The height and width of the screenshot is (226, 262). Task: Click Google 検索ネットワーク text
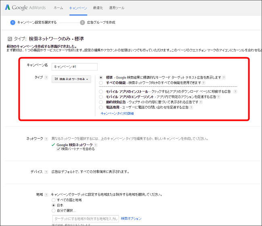[75, 145]
